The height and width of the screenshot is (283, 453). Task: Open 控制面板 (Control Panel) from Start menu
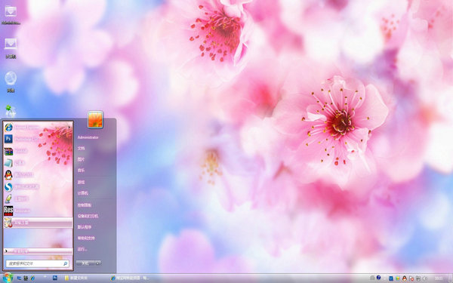coord(85,205)
